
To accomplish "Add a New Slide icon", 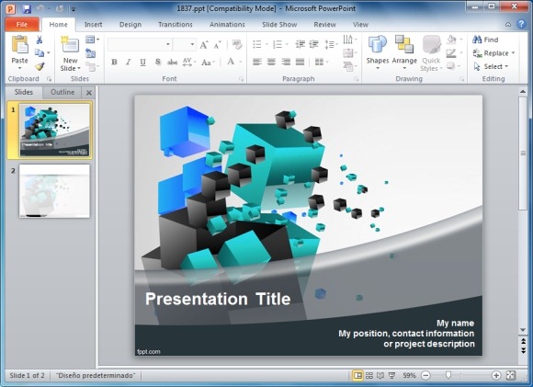I will tap(70, 44).
